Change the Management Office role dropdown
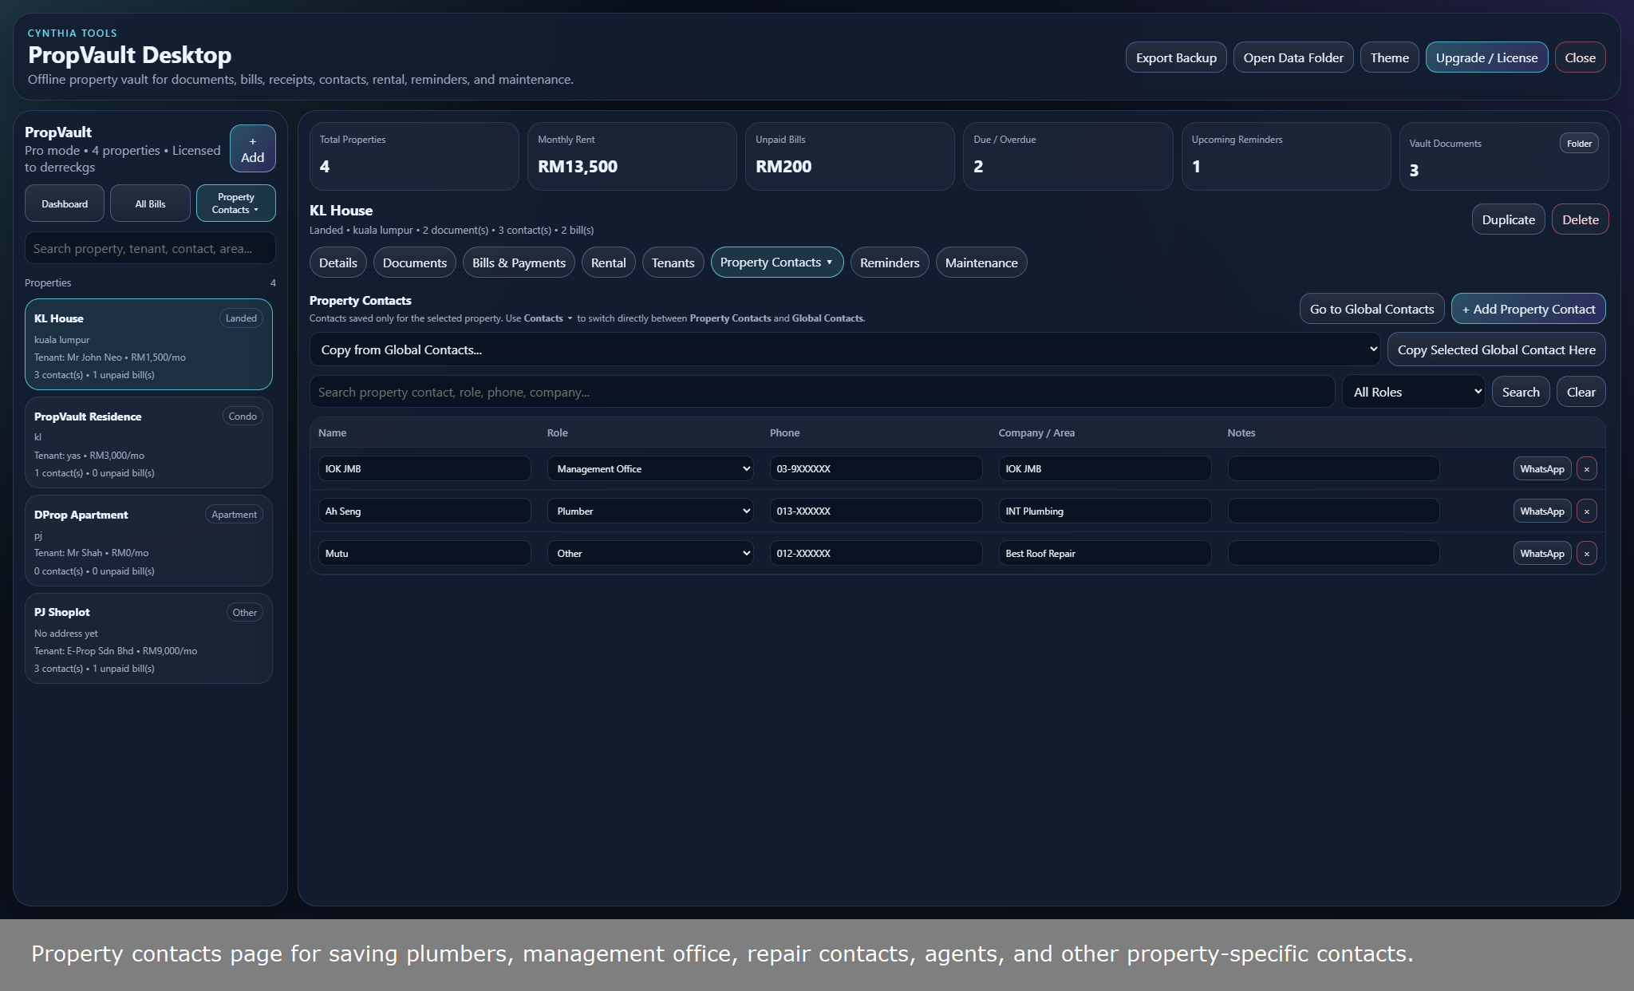 coord(650,469)
